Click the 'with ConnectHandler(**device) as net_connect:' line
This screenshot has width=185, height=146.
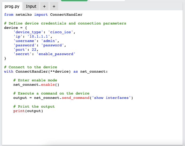pyautogui.click(x=56, y=72)
